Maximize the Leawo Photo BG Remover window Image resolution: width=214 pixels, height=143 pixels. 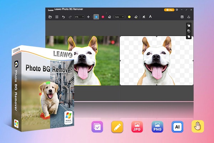(187, 10)
